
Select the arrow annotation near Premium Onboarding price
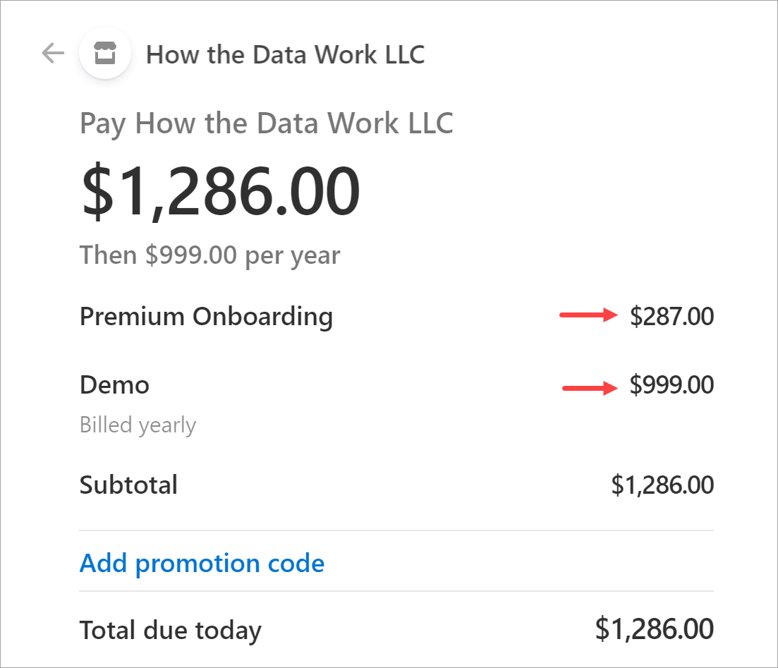[589, 316]
